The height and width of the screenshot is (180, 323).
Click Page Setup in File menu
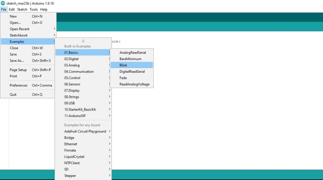pyautogui.click(x=18, y=70)
